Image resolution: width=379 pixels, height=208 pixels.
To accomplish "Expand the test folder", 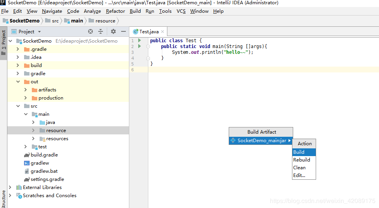I will point(25,147).
